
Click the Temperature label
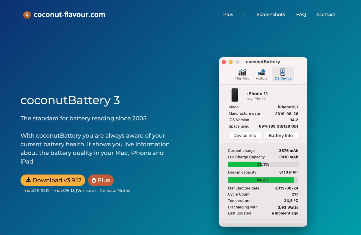click(x=239, y=201)
